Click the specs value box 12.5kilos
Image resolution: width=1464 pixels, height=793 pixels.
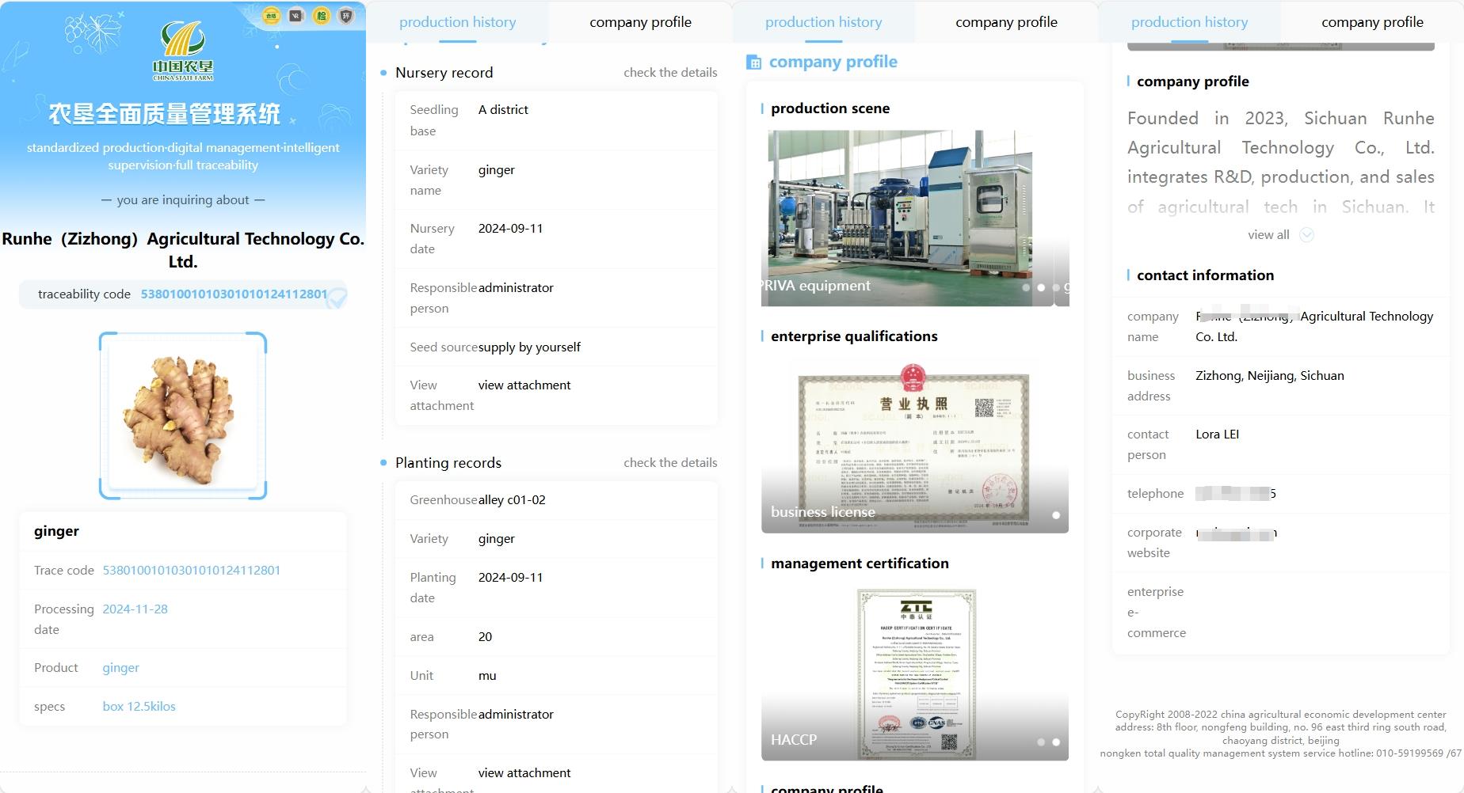click(139, 706)
